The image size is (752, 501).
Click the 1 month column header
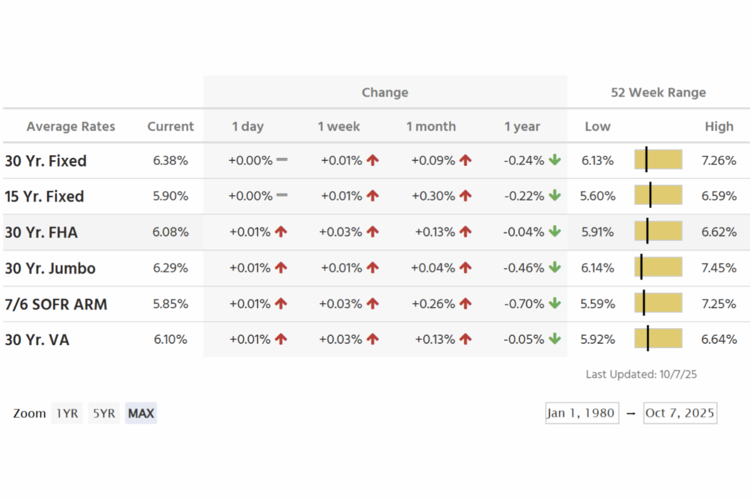pos(431,127)
